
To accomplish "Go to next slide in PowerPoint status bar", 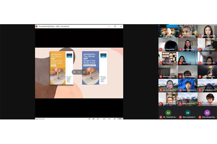I will (98, 119).
